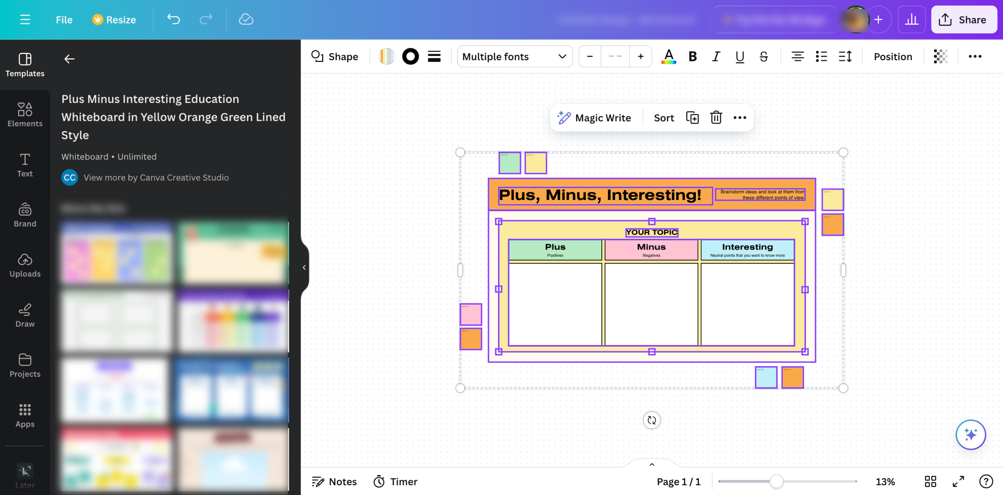Image resolution: width=1003 pixels, height=495 pixels.
Task: Open more options in the toolbar
Action: click(x=975, y=57)
